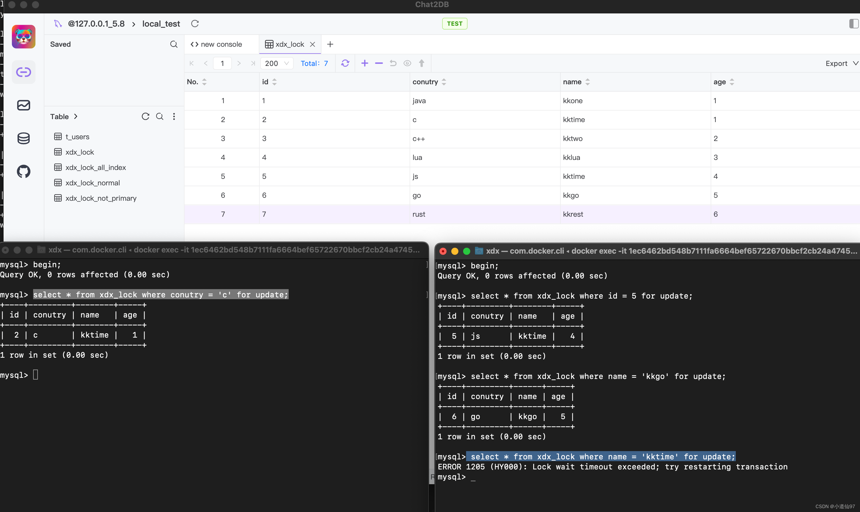Select the java cell in row 1
860x512 pixels.
pyautogui.click(x=484, y=101)
